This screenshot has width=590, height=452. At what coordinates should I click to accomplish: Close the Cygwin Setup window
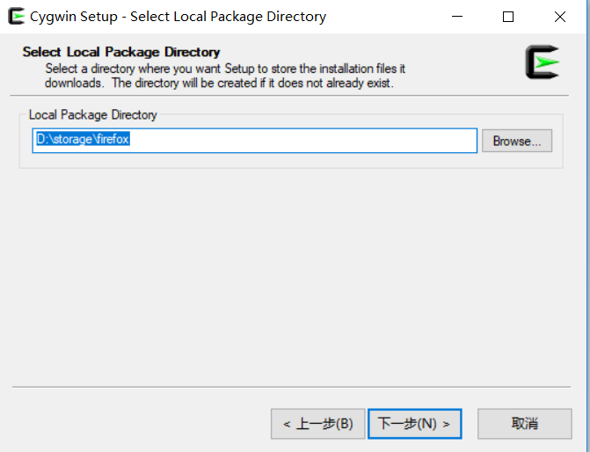pyautogui.click(x=560, y=17)
